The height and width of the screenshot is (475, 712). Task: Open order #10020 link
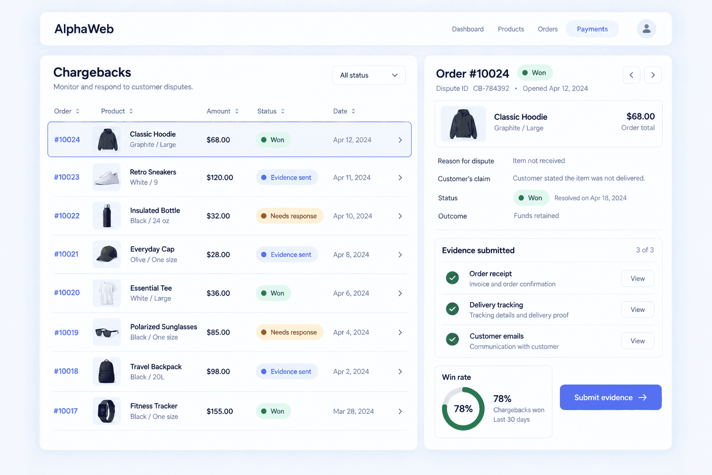click(67, 293)
